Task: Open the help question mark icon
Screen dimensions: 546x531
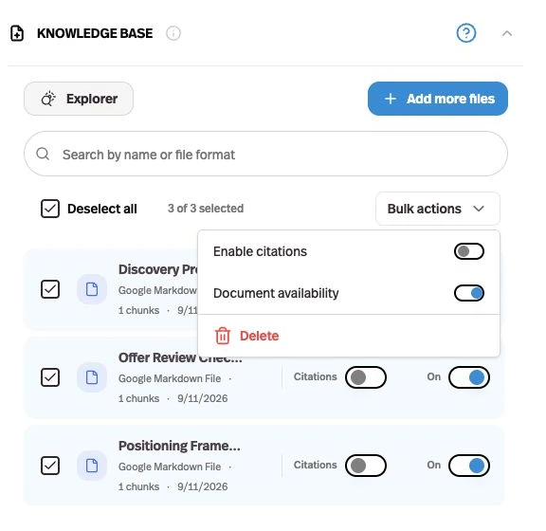Action: tap(466, 33)
